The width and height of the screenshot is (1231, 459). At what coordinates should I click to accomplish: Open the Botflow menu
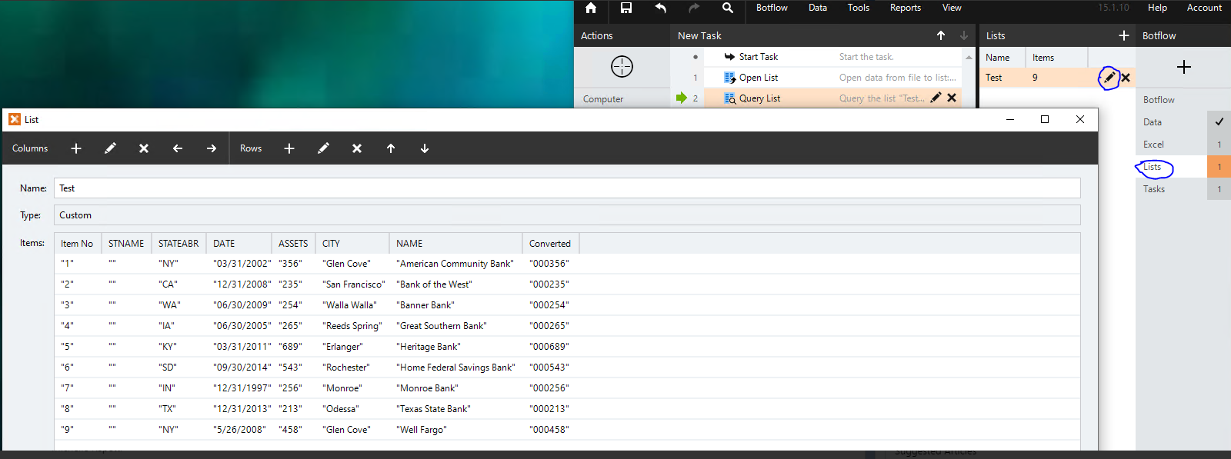point(772,8)
